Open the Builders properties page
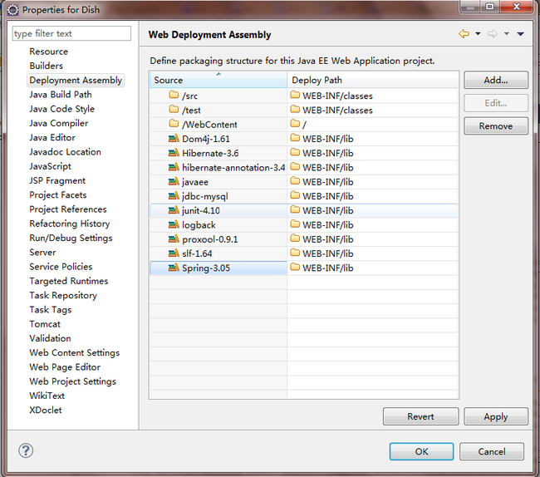Screen dimensions: 540x477 point(47,66)
